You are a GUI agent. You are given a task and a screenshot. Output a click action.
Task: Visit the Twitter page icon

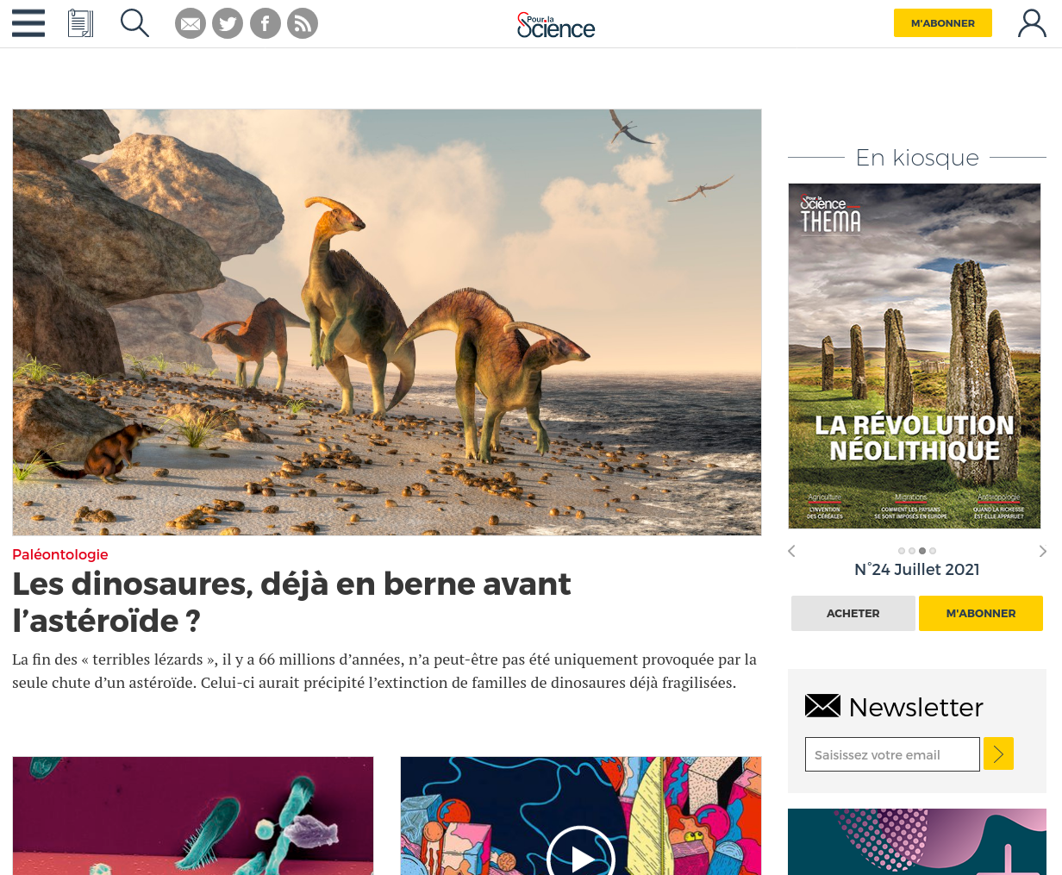pyautogui.click(x=228, y=23)
